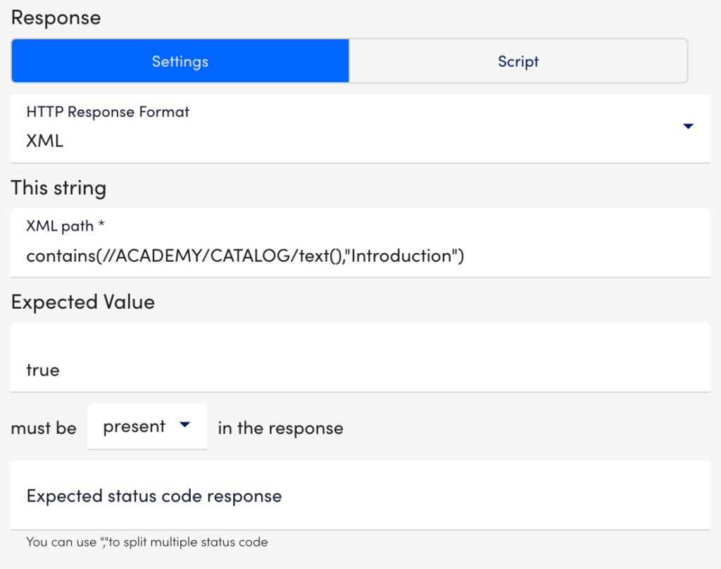Image resolution: width=721 pixels, height=569 pixels.
Task: Click the 'This string' label
Action: click(x=58, y=188)
